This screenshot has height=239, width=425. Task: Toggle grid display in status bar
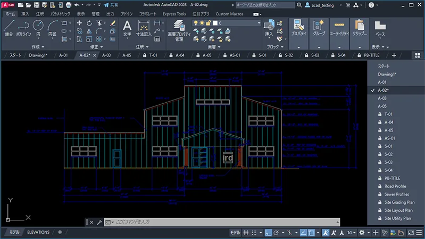point(246,233)
